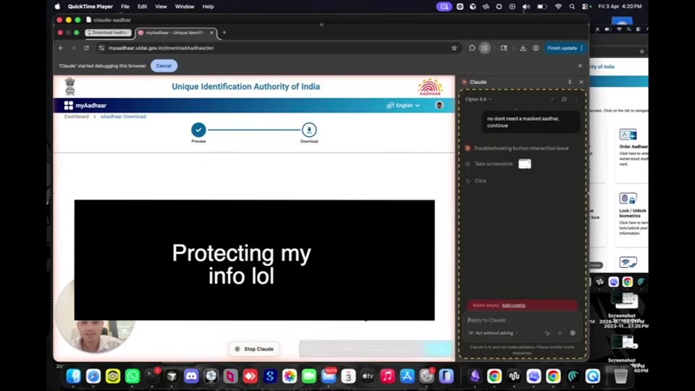Pin the Claude side panel

[570, 82]
